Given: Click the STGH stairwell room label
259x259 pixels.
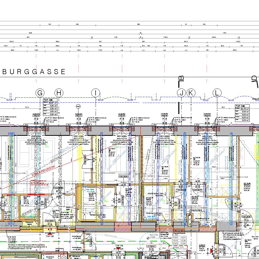Looking at the screenshot, I should tap(202, 246).
